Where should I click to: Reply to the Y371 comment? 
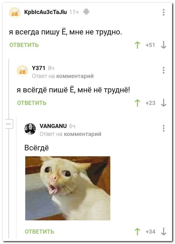[x=32, y=103]
